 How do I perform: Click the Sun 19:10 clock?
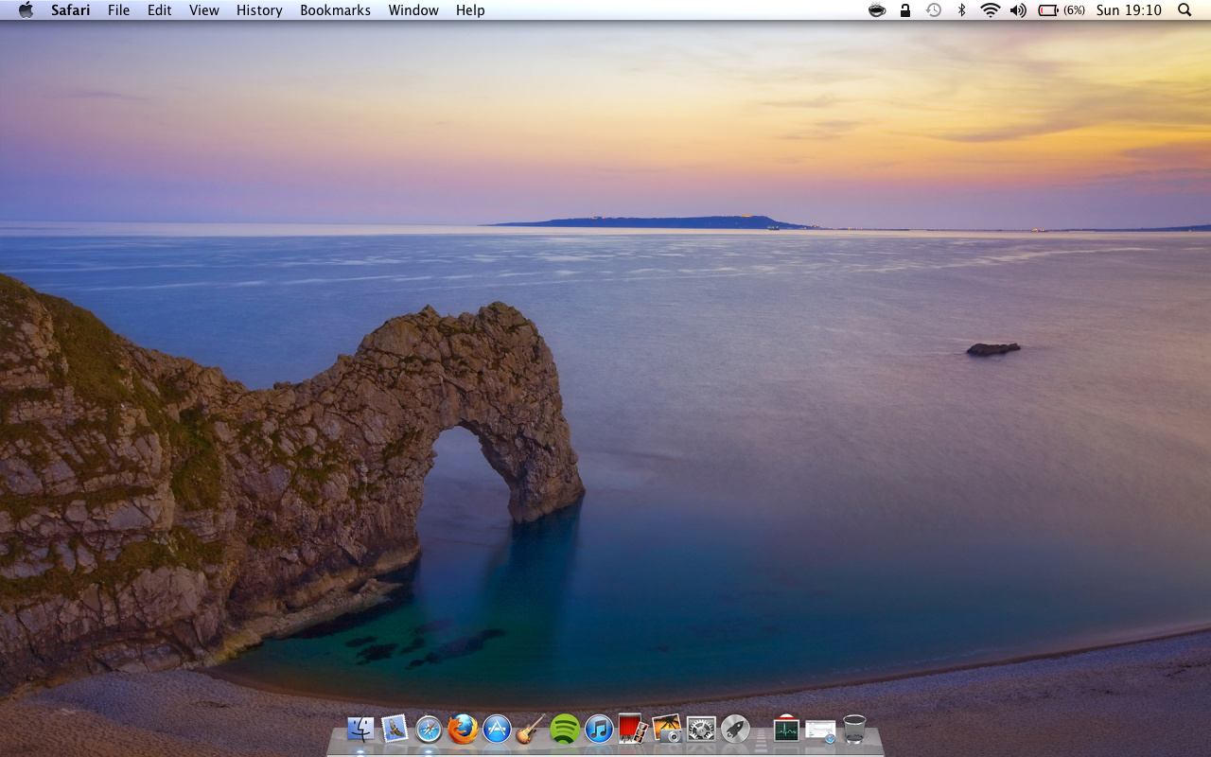(x=1128, y=10)
